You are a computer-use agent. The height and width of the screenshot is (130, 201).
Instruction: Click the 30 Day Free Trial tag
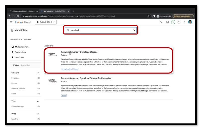[67, 69]
